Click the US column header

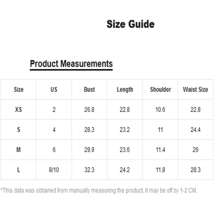coord(54,90)
